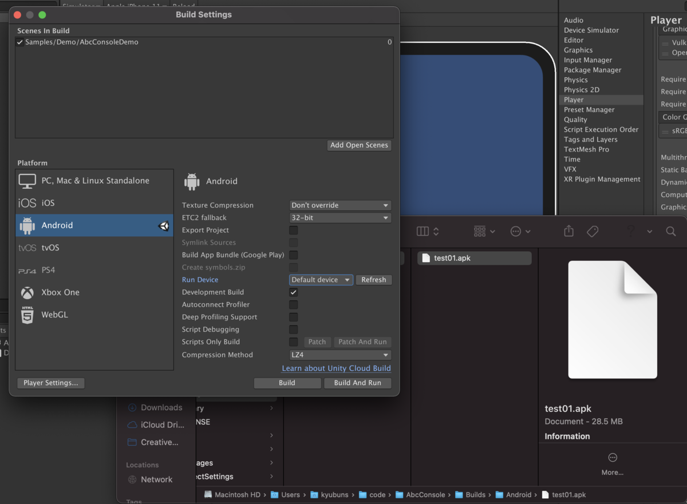Screen dimensions: 687x504
Task: Select PC, Mac & Linux Standalone monitor icon
Action: (x=27, y=181)
